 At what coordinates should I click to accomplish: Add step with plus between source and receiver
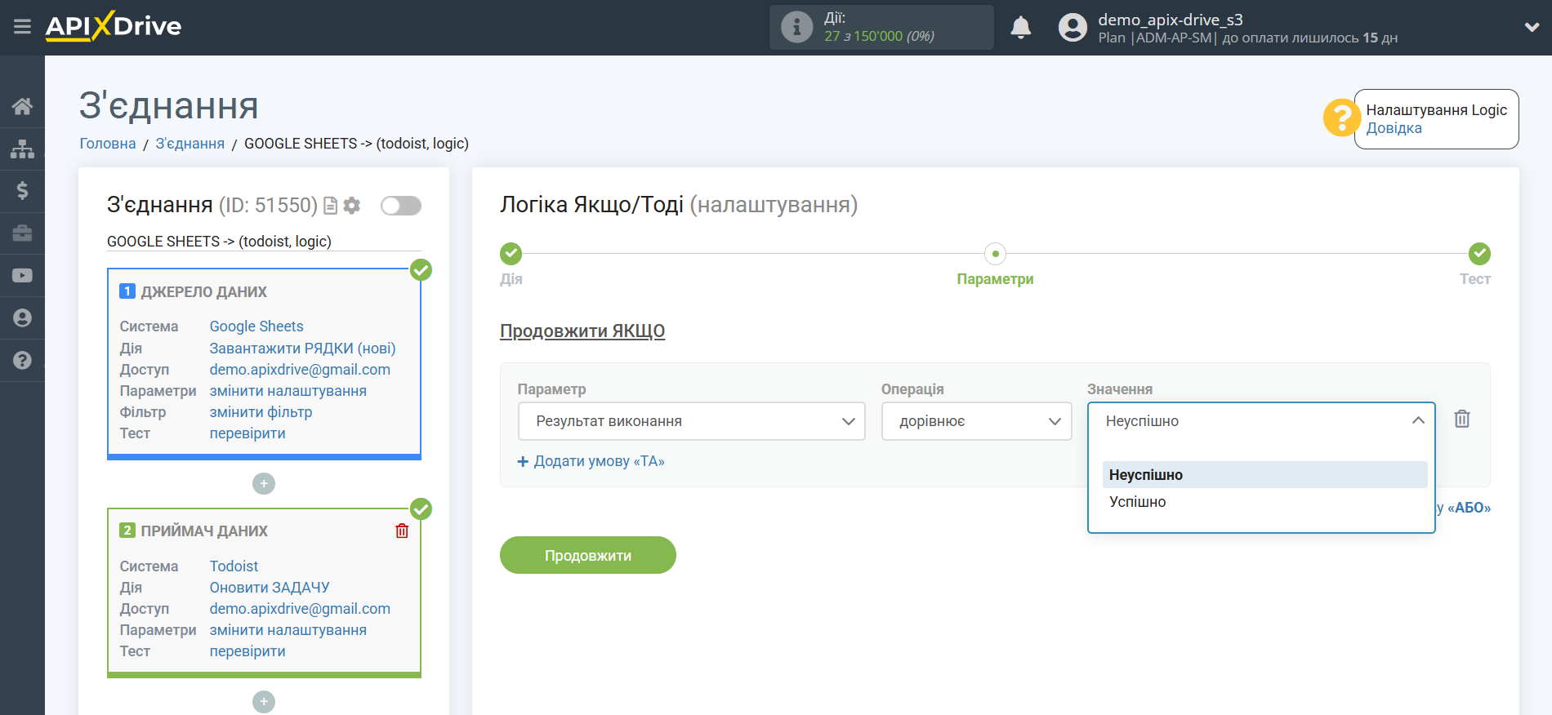point(264,484)
